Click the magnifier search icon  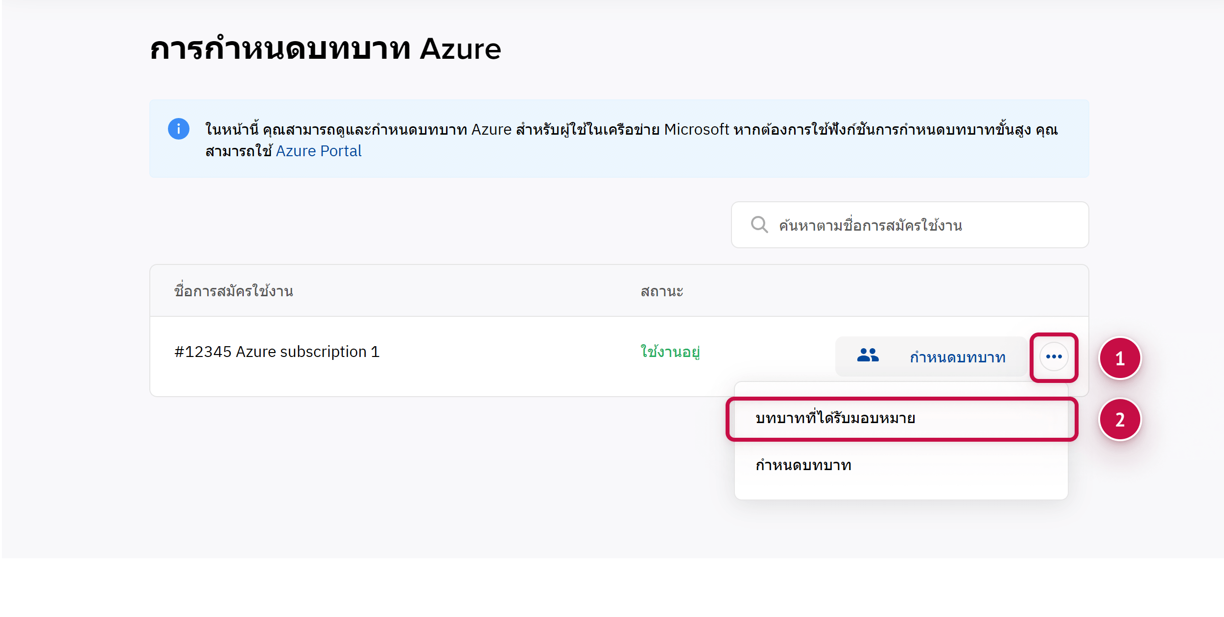pyautogui.click(x=759, y=225)
